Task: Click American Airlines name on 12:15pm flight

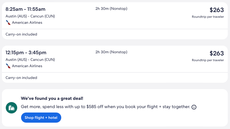Action: (x=27, y=66)
